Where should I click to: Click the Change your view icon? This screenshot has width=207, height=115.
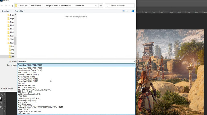[x=124, y=11]
